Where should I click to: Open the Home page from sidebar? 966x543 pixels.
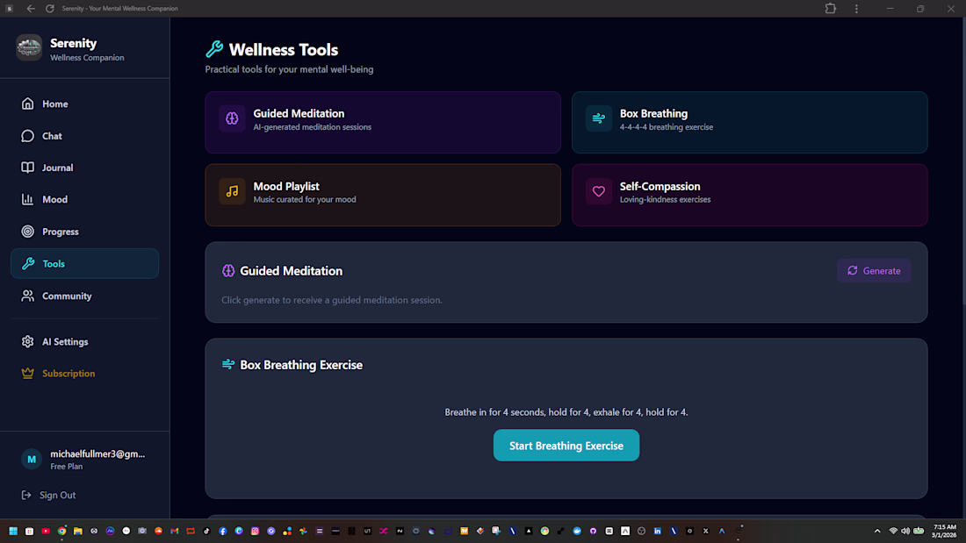pos(84,104)
